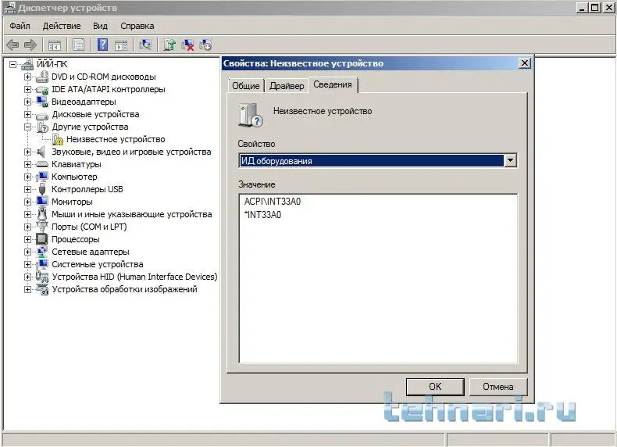
Task: Click the speaker icon for Звуковые устройства
Action: pos(41,152)
